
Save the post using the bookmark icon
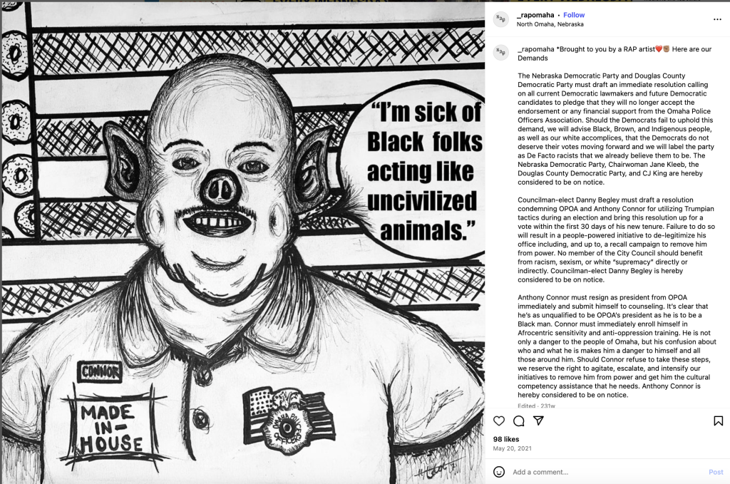pyautogui.click(x=719, y=421)
